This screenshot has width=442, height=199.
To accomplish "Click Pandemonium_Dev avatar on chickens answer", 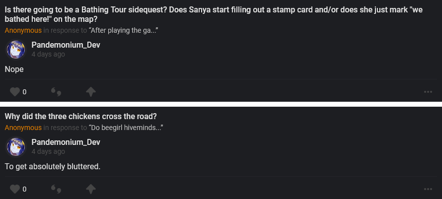I will [16, 147].
